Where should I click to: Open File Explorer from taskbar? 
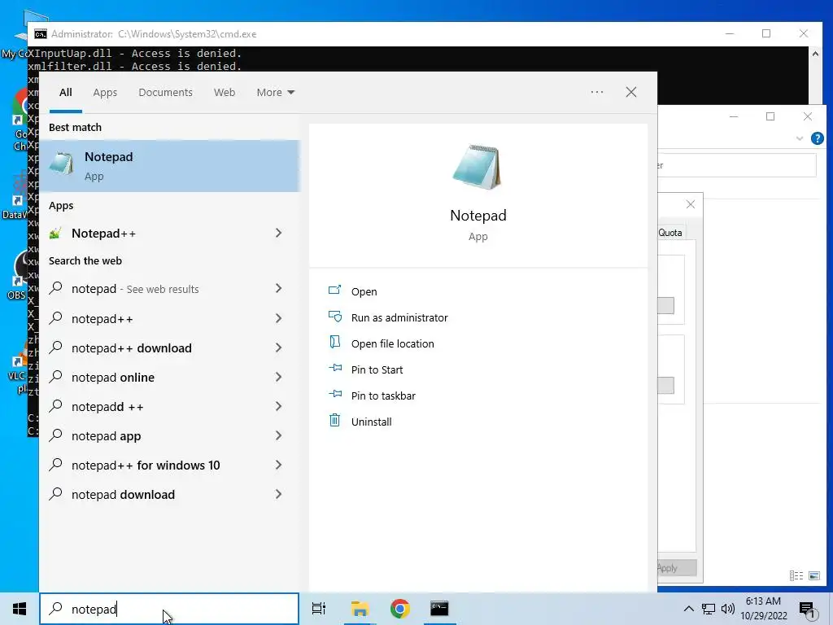coord(360,609)
